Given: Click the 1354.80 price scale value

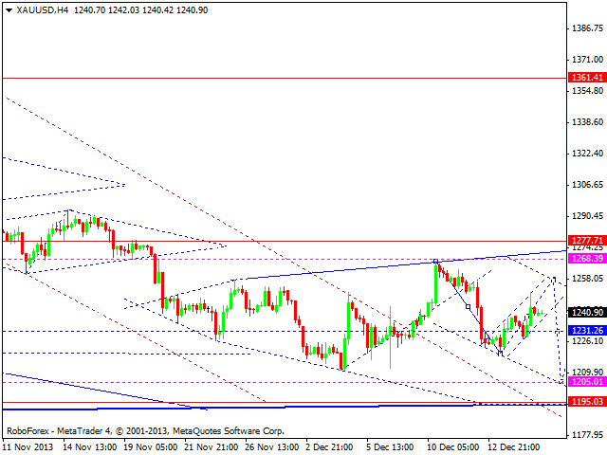Looking at the screenshot, I should pos(588,91).
